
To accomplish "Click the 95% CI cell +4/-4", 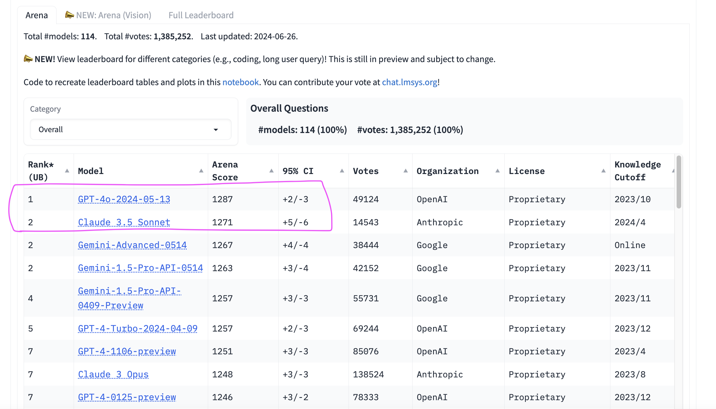I will click(313, 245).
